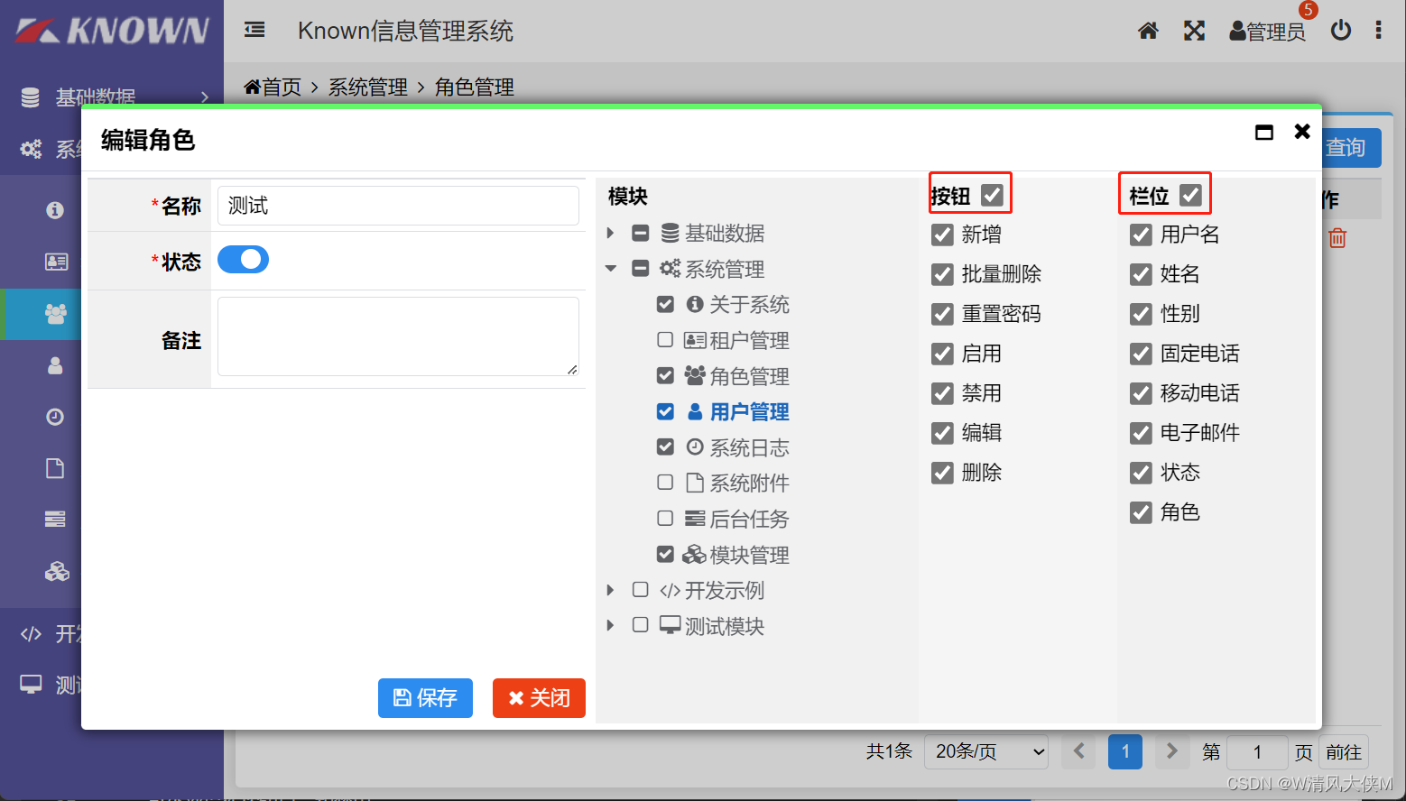This screenshot has height=801, width=1406.
Task: Close the 编辑角色 dialog with X
Action: coord(1302,132)
